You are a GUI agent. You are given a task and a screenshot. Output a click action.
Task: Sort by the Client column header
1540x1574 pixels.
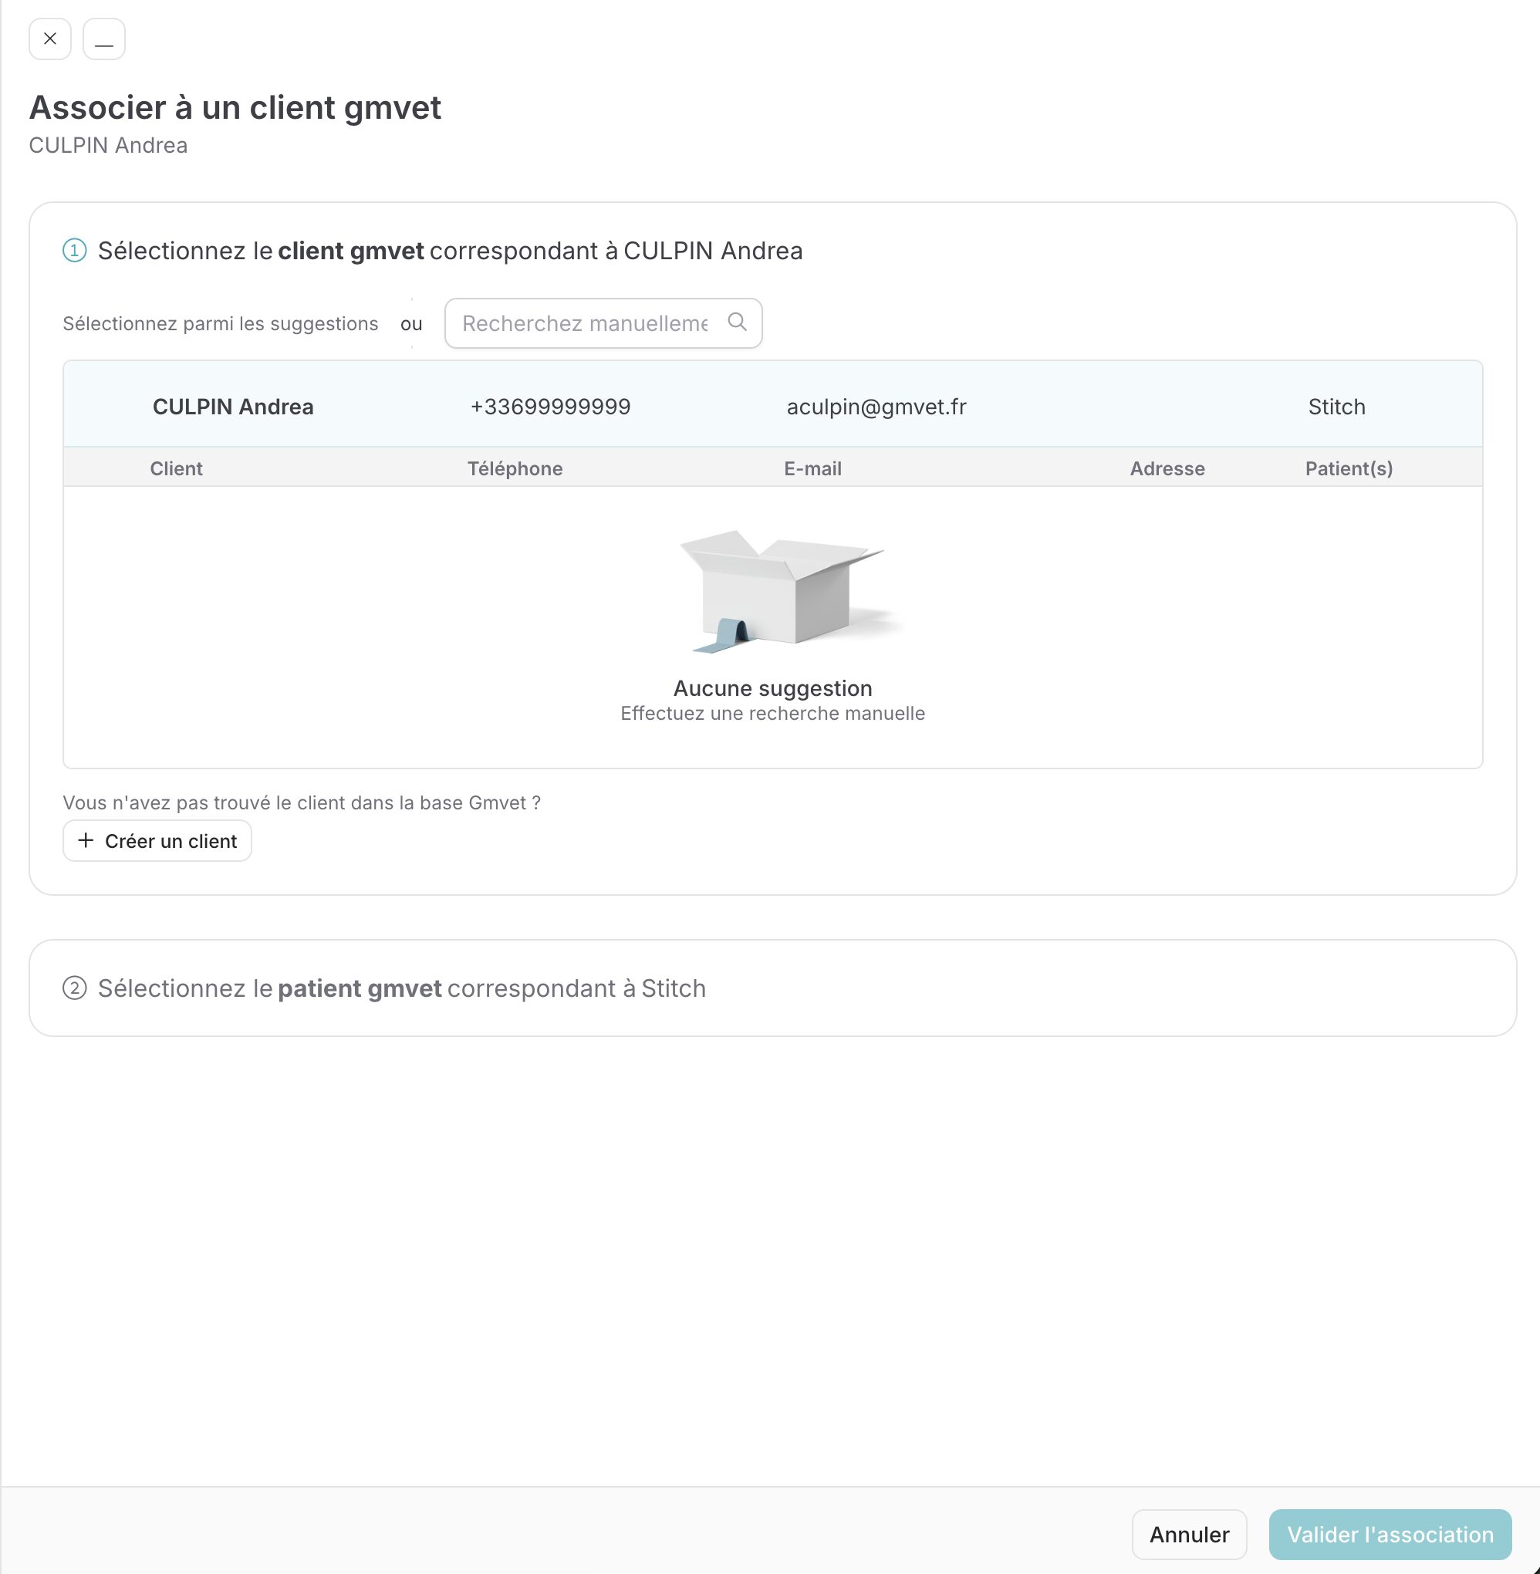pyautogui.click(x=177, y=468)
